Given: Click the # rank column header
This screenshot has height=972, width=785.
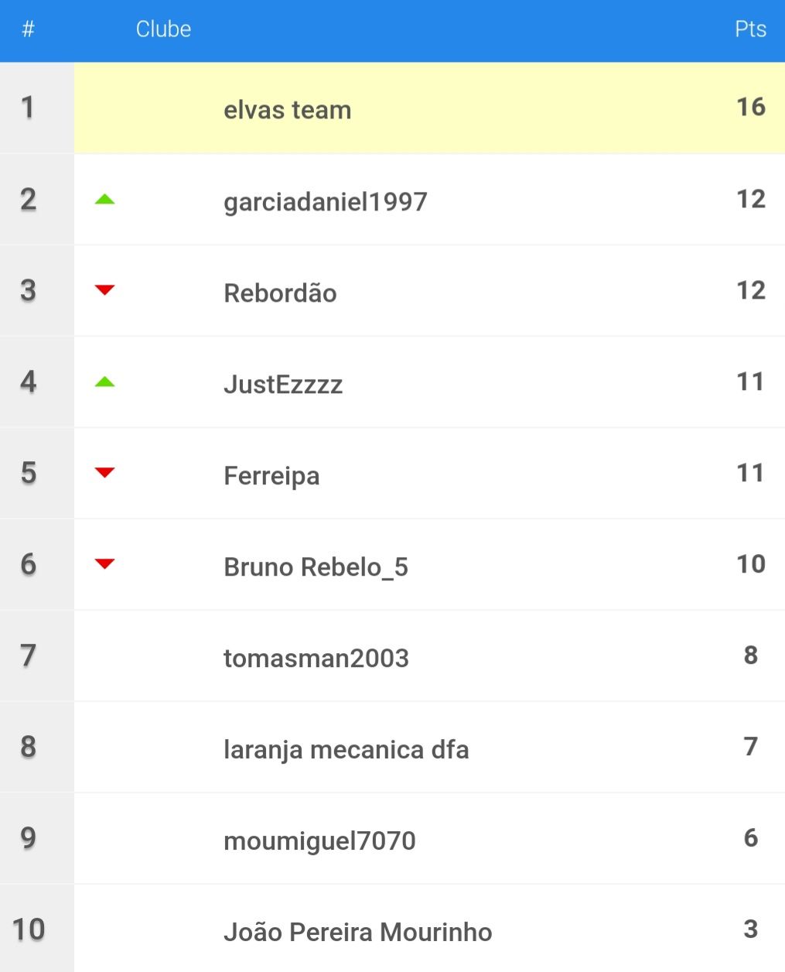Looking at the screenshot, I should point(29,29).
